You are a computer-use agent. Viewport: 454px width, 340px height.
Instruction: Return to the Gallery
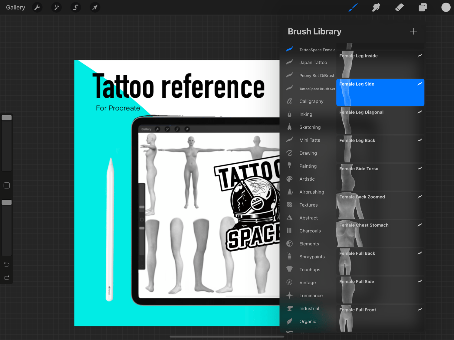pyautogui.click(x=15, y=7)
